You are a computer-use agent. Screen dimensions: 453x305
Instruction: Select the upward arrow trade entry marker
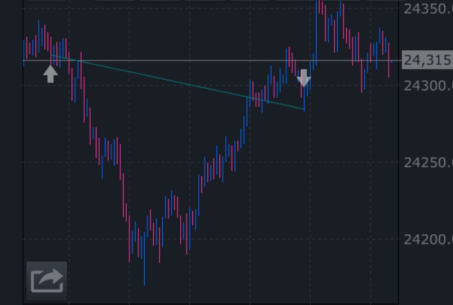coord(51,74)
